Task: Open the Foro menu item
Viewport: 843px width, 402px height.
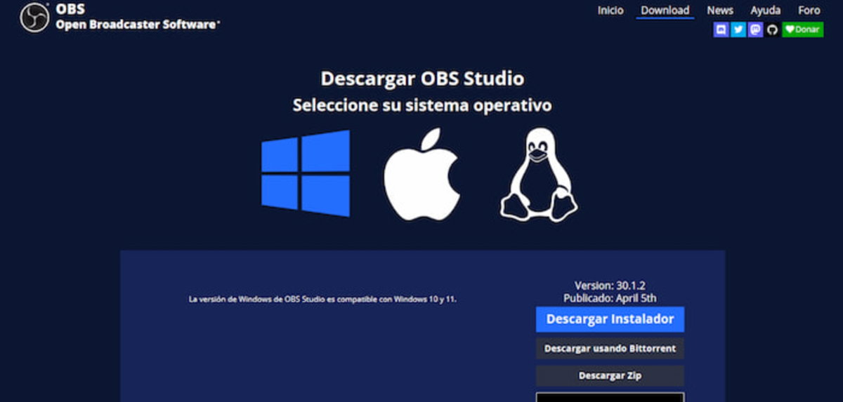Action: pos(809,11)
